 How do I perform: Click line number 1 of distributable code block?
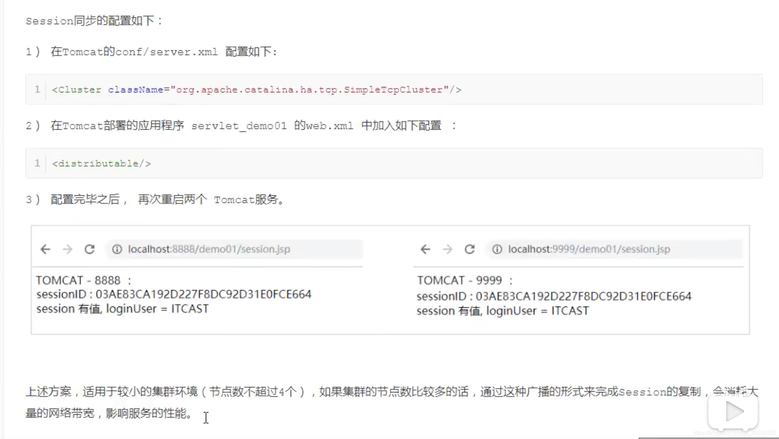[37, 163]
